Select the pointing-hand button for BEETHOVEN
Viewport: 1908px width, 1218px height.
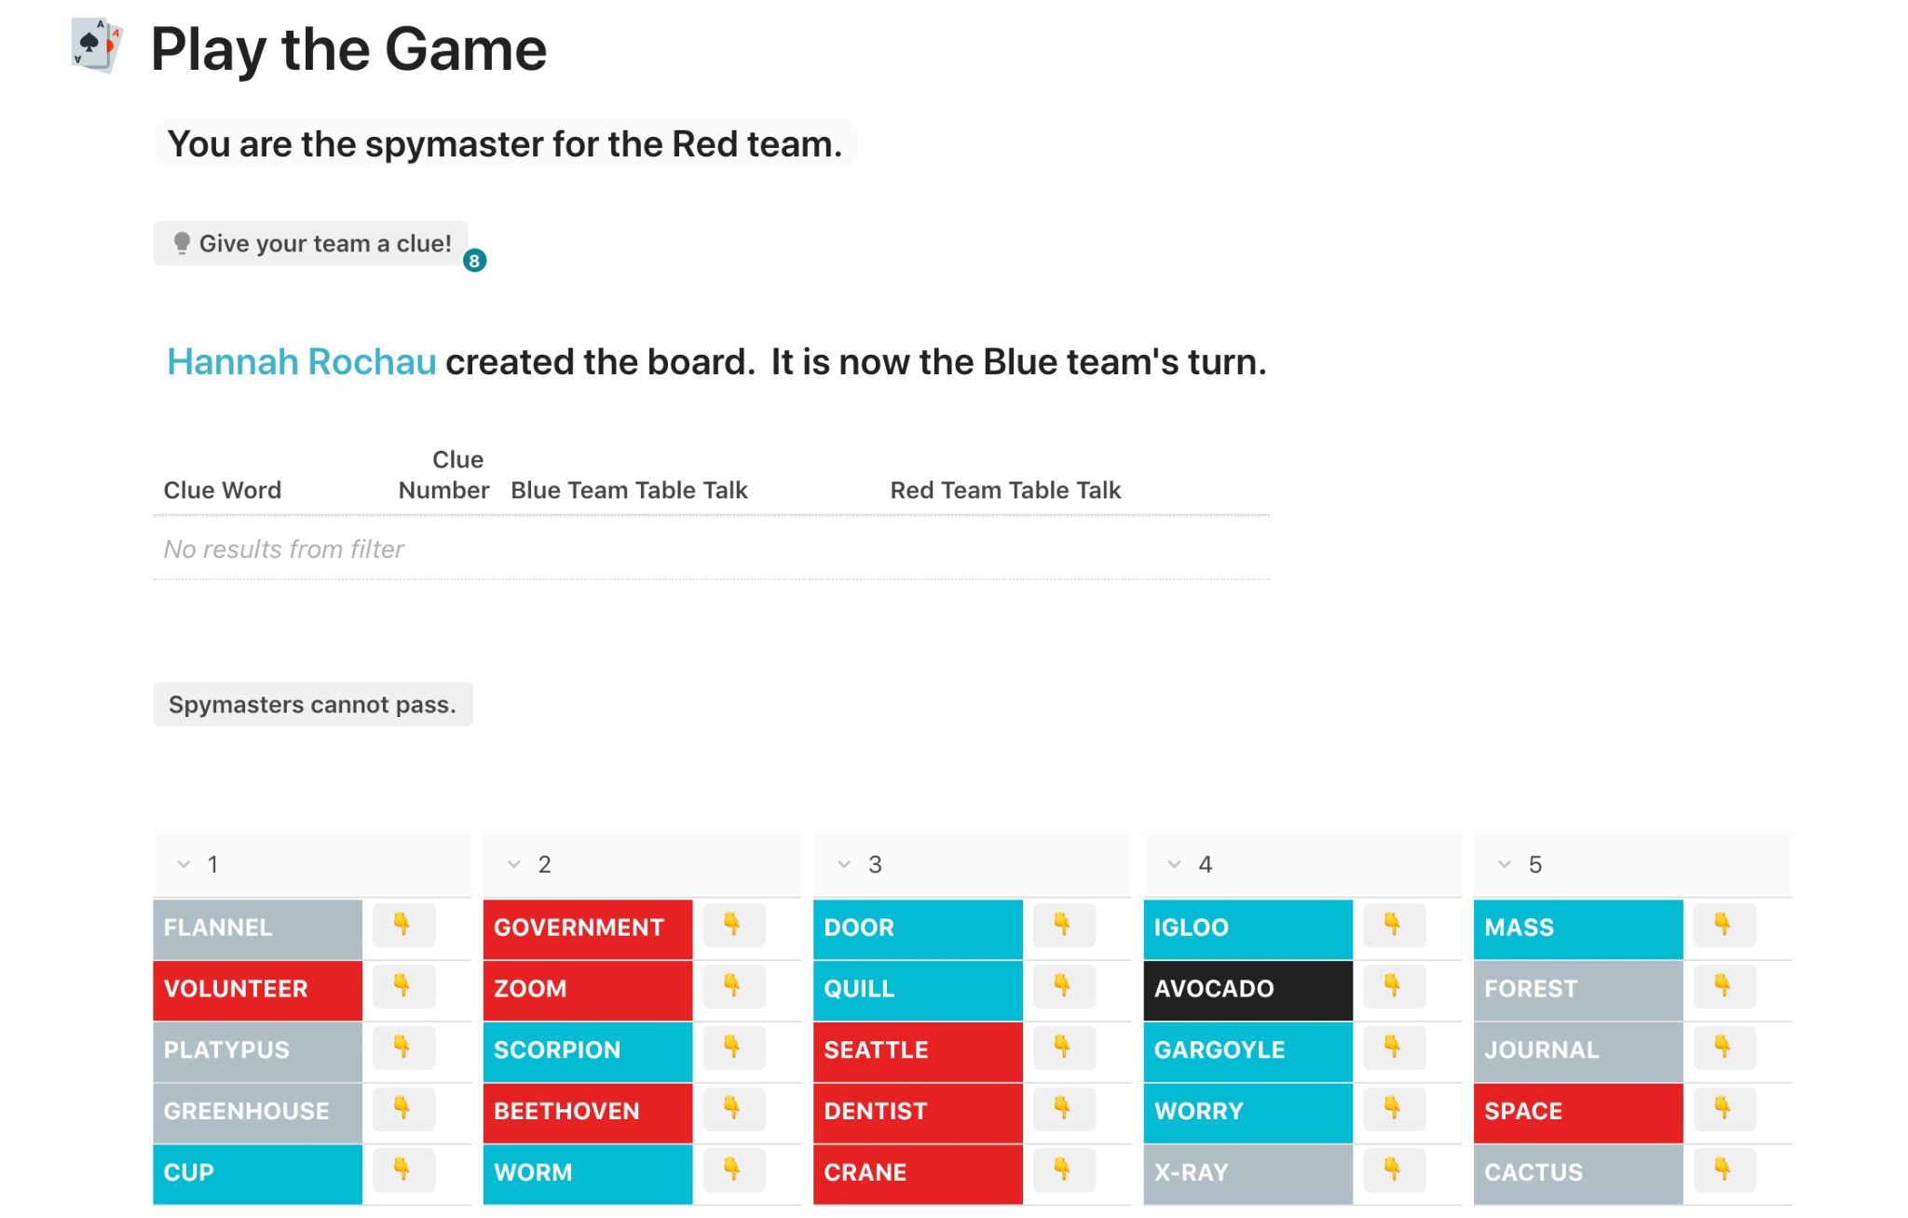click(733, 1109)
